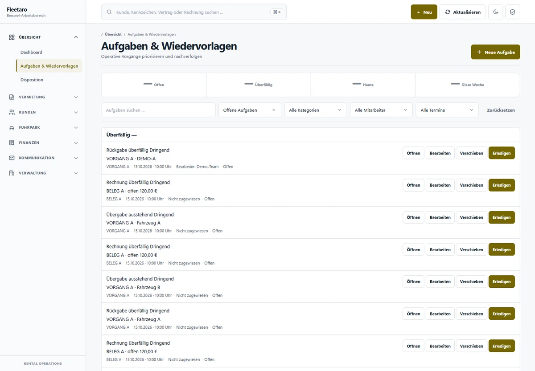Image resolution: width=535 pixels, height=371 pixels.
Task: Open the Alle Kategorien dropdown
Action: pos(316,110)
